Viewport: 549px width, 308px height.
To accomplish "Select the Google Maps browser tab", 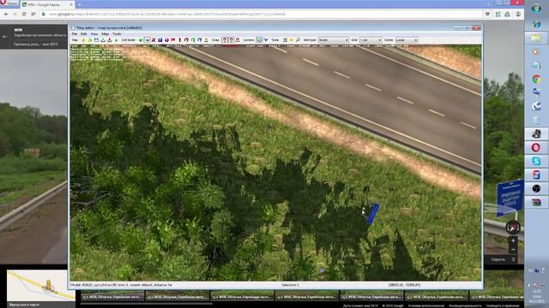I will [x=47, y=4].
